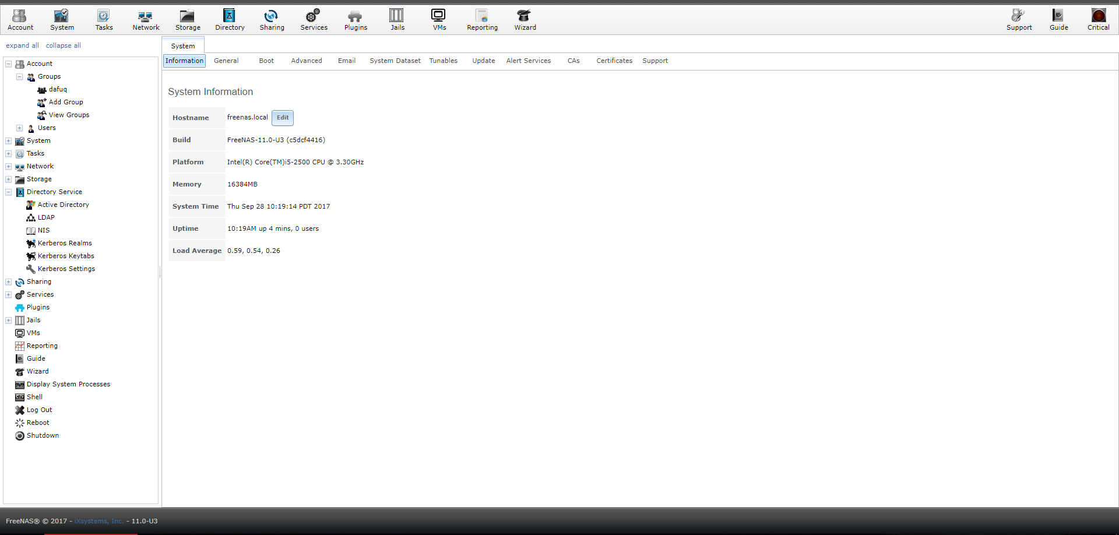1119x535 pixels.
Task: Click the Edit button next to hostname
Action: pyautogui.click(x=283, y=118)
